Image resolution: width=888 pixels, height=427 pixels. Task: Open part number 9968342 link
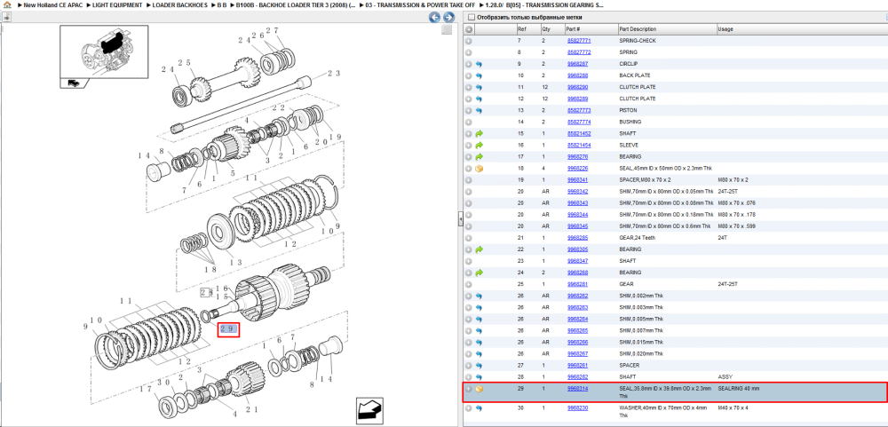pyautogui.click(x=578, y=192)
